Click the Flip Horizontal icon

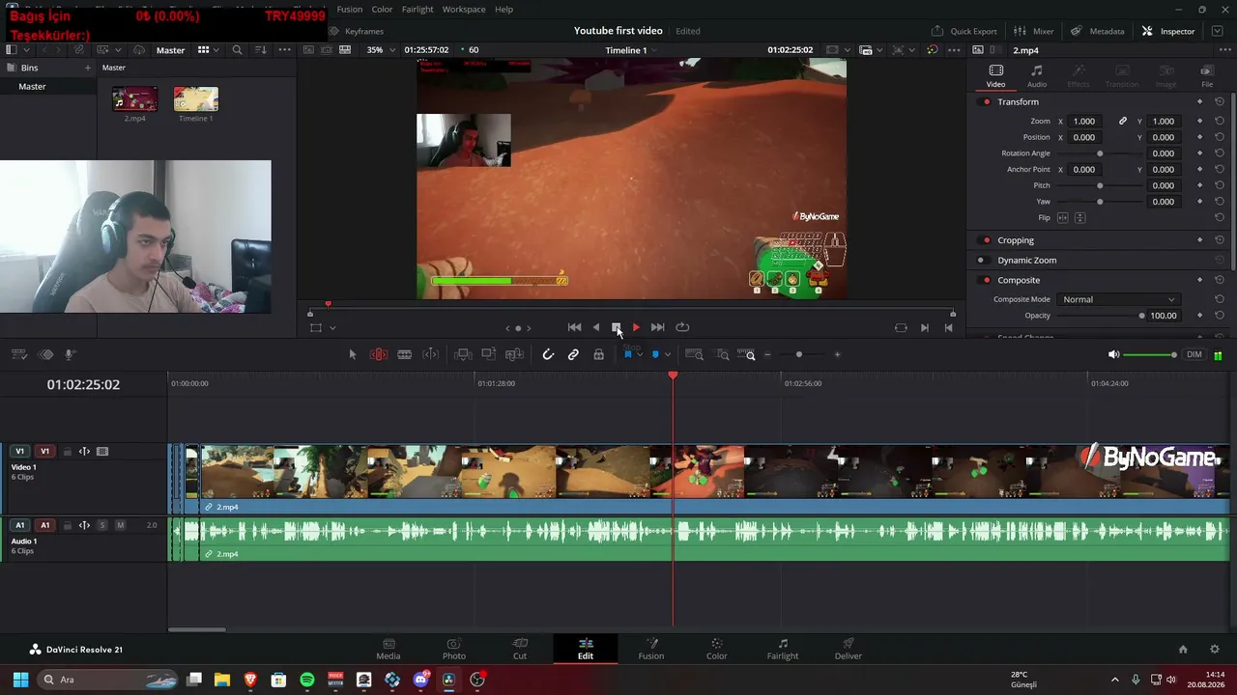point(1063,218)
